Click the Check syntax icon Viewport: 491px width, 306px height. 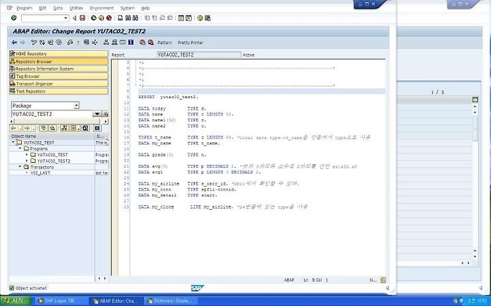click(70, 42)
